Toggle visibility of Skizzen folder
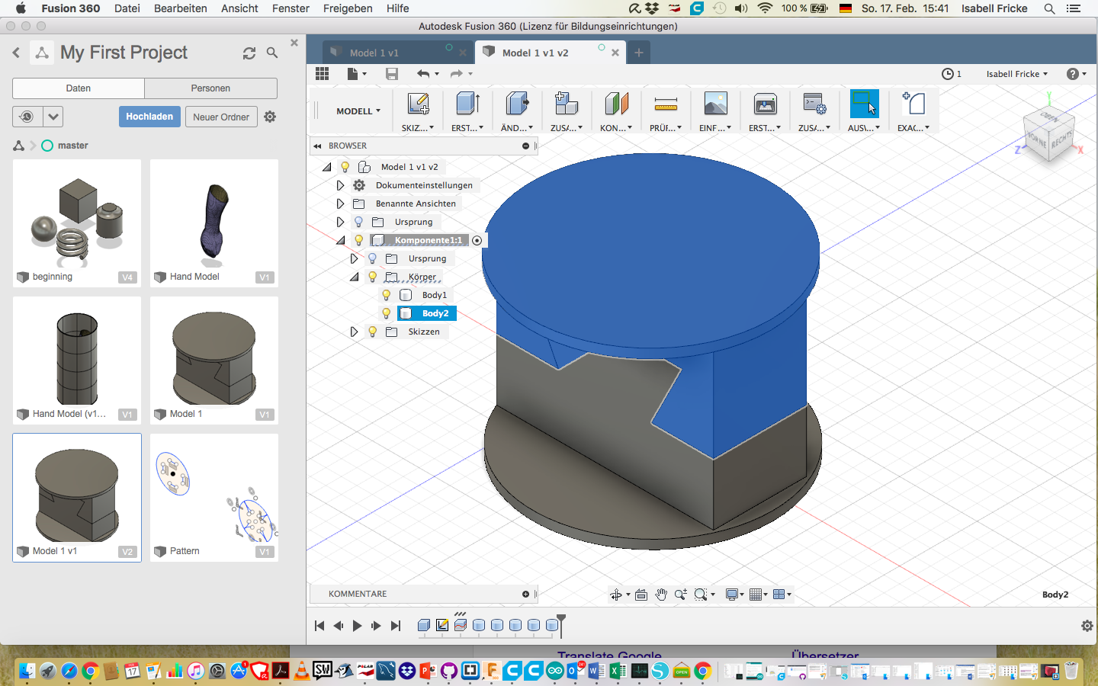 [373, 332]
